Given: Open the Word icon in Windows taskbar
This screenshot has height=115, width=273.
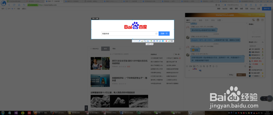Looking at the screenshot, I should coord(128,113).
